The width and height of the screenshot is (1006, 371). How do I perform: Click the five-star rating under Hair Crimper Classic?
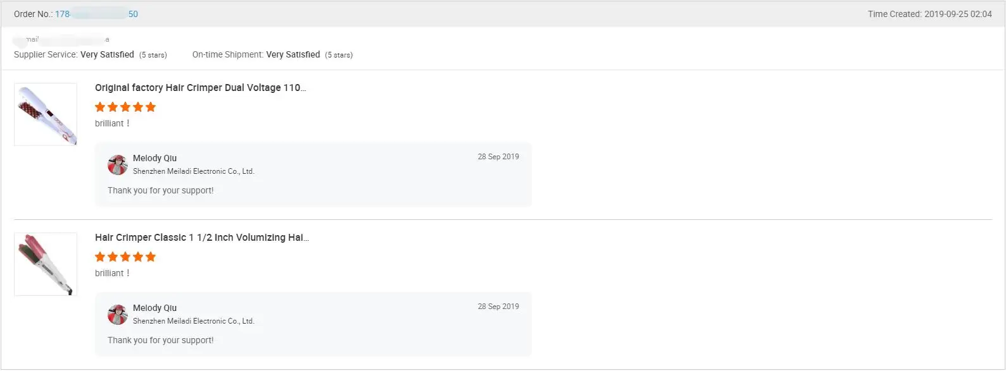point(125,257)
